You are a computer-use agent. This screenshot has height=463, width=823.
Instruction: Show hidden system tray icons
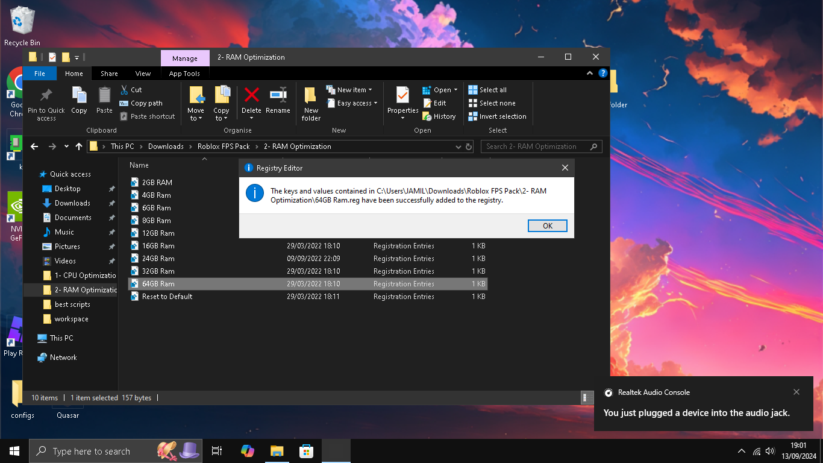click(x=742, y=451)
